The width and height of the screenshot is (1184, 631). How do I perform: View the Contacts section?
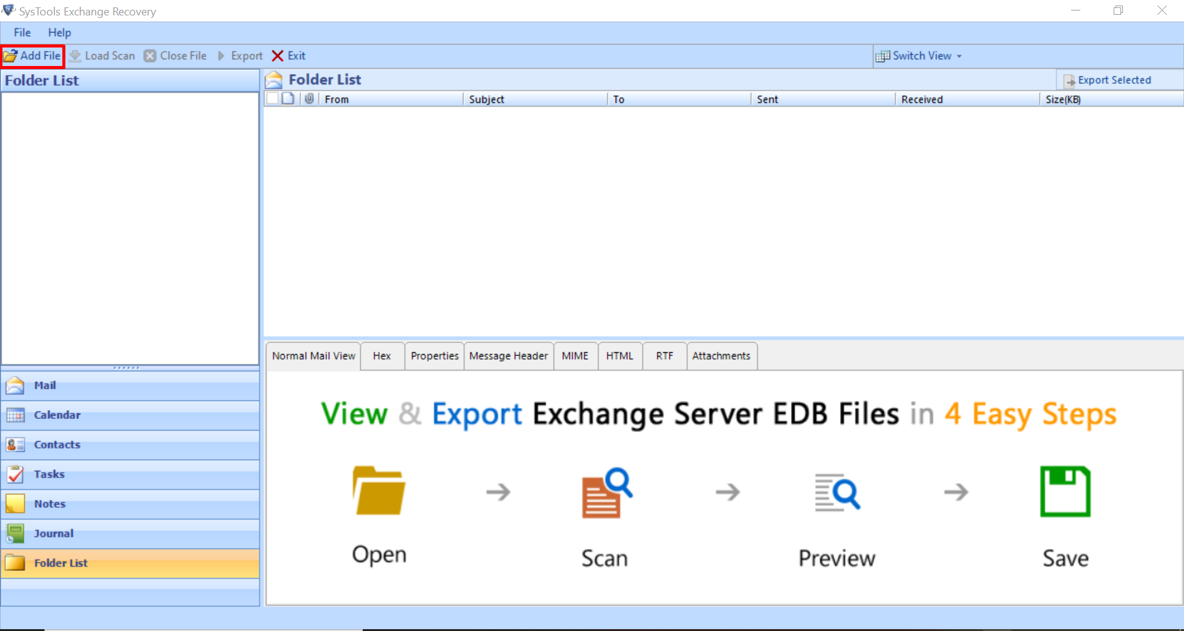click(x=57, y=444)
